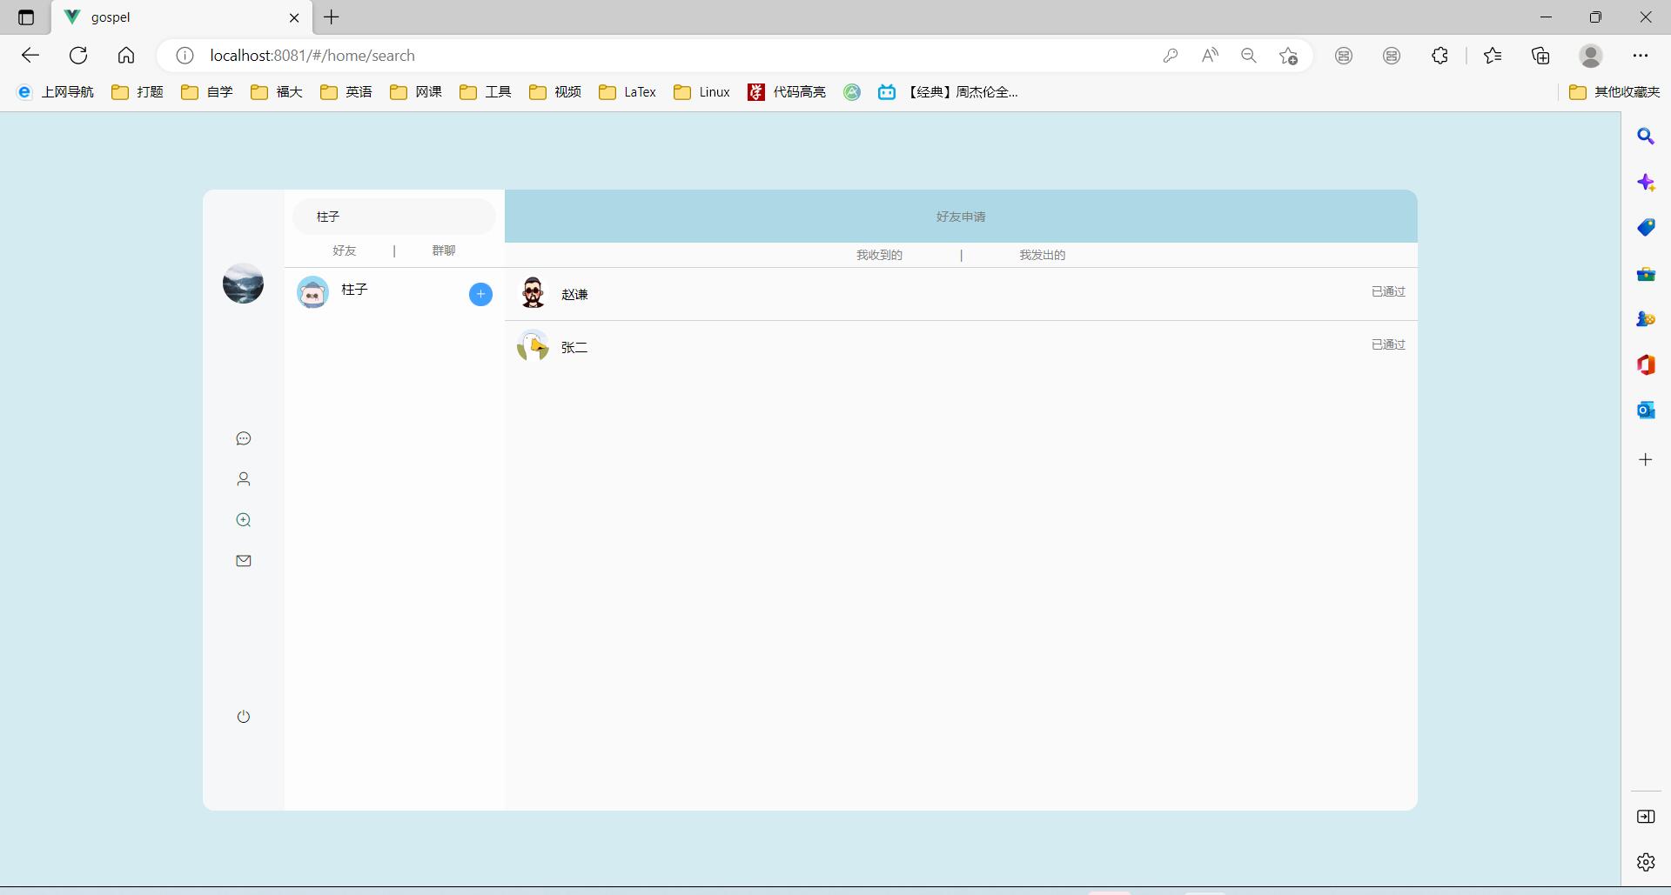Image resolution: width=1671 pixels, height=895 pixels.
Task: Open the chat messages icon in sidebar
Action: click(x=244, y=438)
